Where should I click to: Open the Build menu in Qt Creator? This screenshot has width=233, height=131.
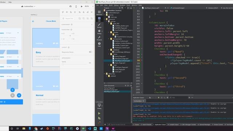(111, 5)
